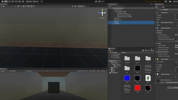Open the Scenes folder thumbnail in Assets
Screen dimensions: 178x100
click(137, 58)
